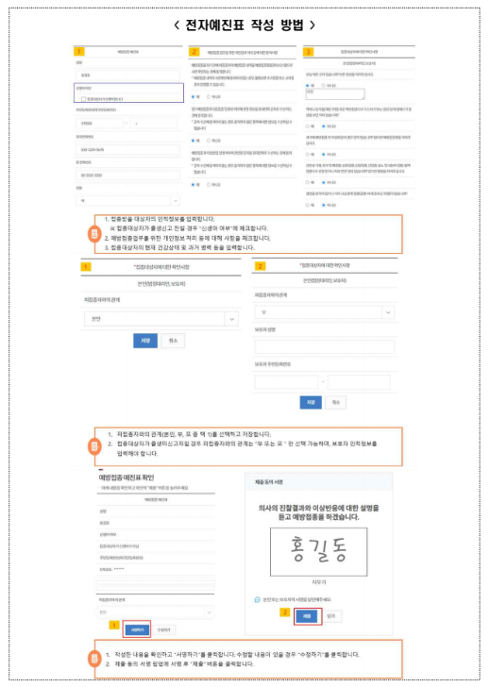Click the 닫기 (close) button

(331, 616)
